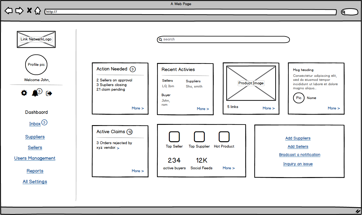The image size is (362, 215).
Task: Click the Active Claims count badge
Action: [130, 132]
